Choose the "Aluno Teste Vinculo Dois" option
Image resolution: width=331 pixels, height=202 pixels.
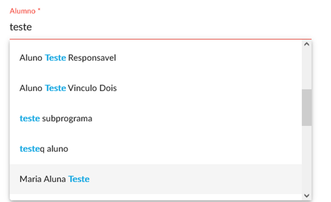(x=68, y=88)
